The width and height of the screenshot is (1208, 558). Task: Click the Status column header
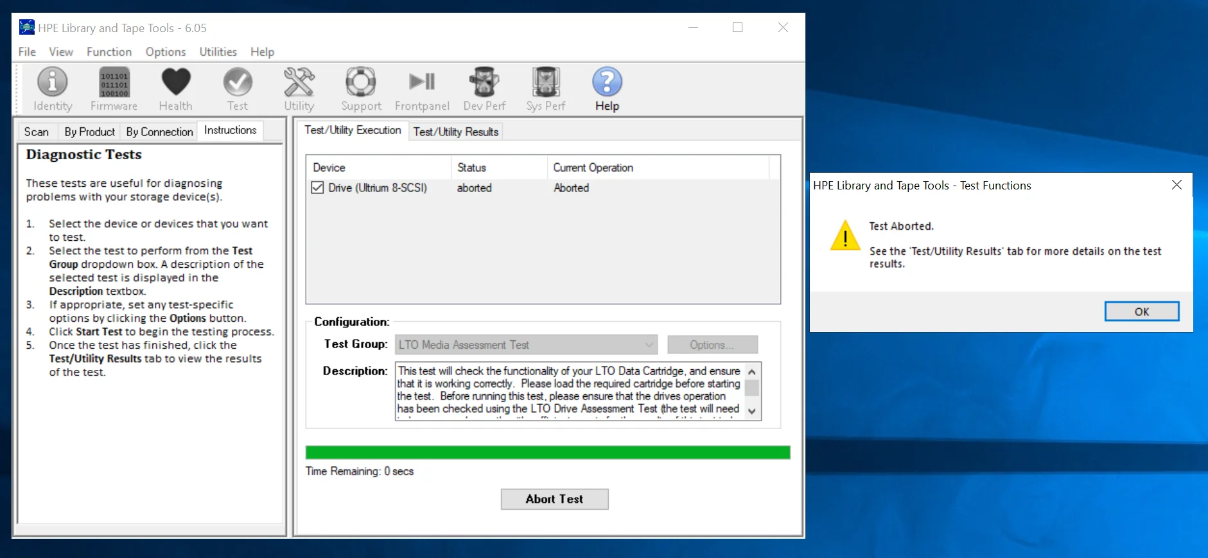[499, 168]
